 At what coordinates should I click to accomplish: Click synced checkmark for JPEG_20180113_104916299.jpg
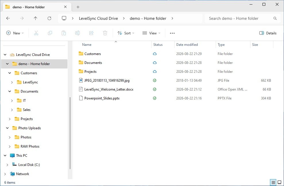pyautogui.click(x=155, y=81)
